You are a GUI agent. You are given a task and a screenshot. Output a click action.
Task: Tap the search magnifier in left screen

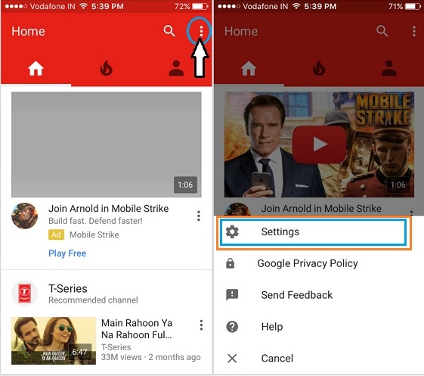pyautogui.click(x=169, y=31)
